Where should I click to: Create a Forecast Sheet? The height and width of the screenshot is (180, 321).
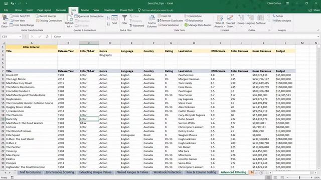(230, 21)
